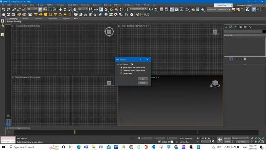The width and height of the screenshot is (266, 150).
Task: Open Select by Name icon
Action: (x=45, y=10)
